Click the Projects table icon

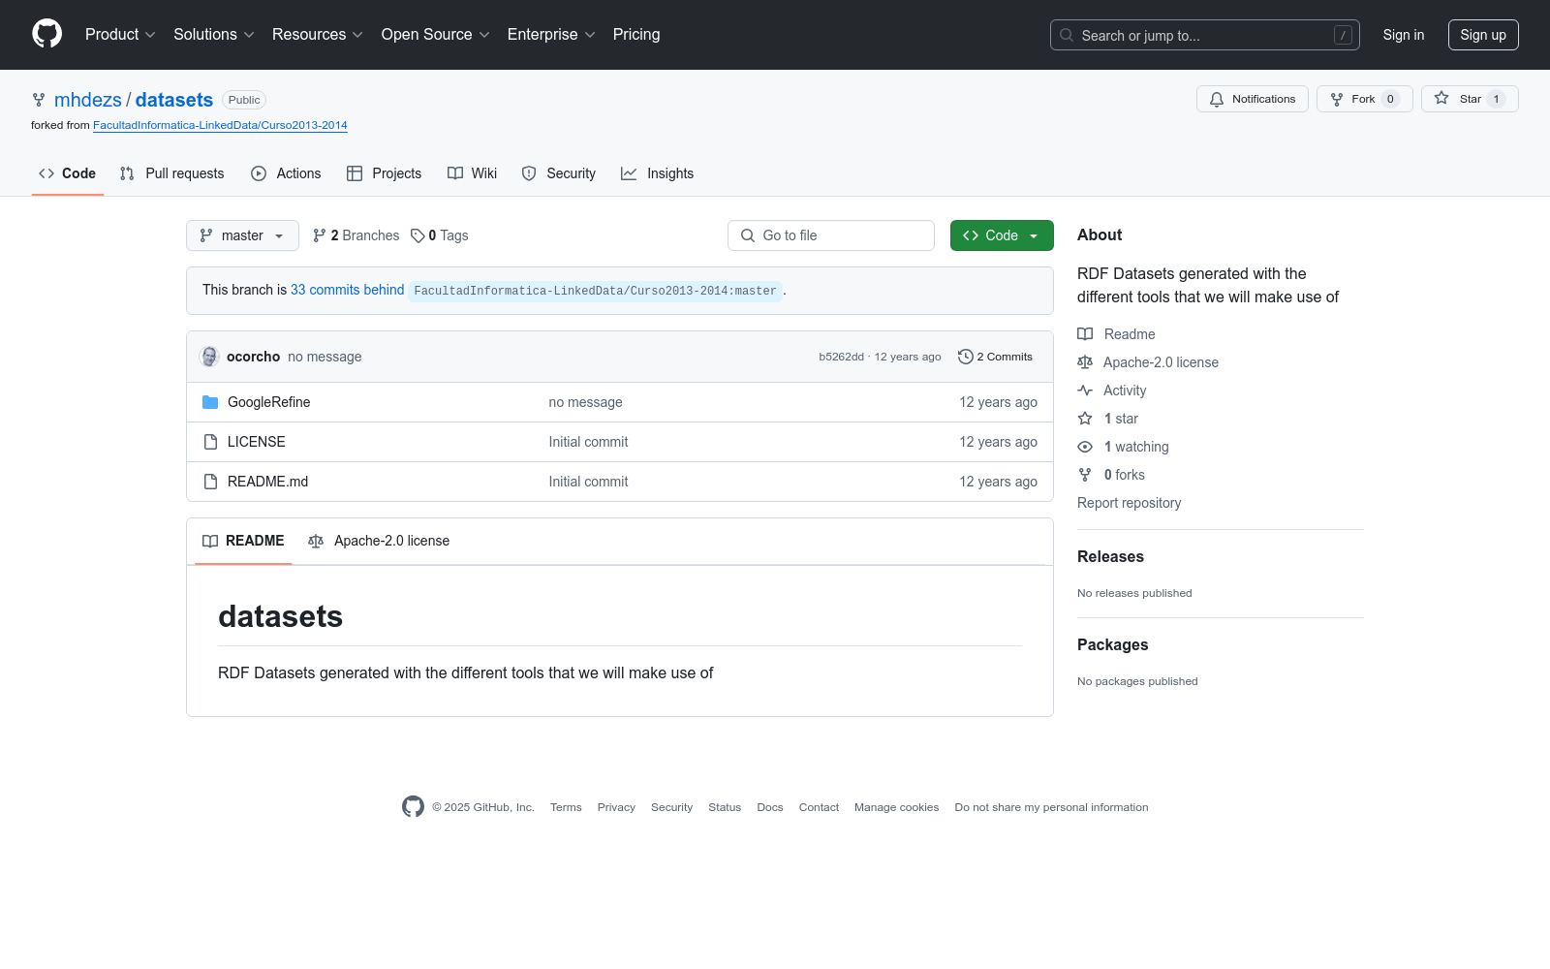(355, 173)
